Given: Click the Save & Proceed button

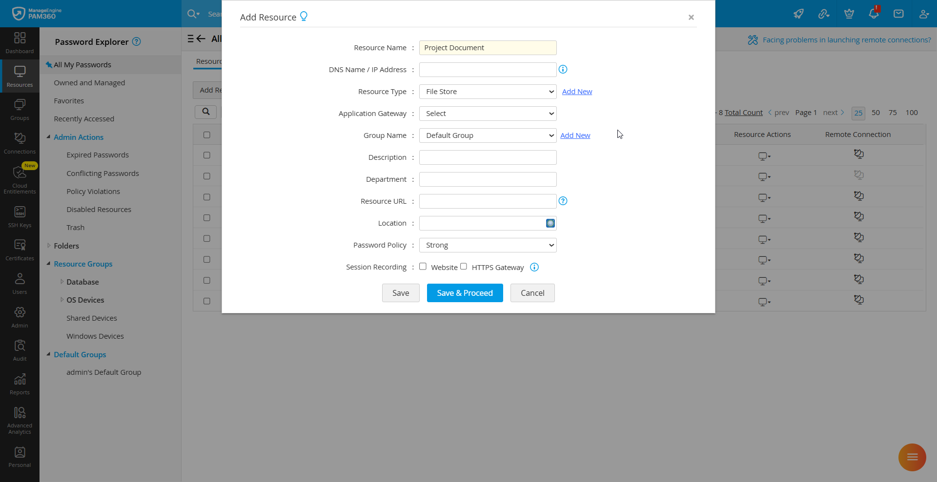Looking at the screenshot, I should point(465,292).
